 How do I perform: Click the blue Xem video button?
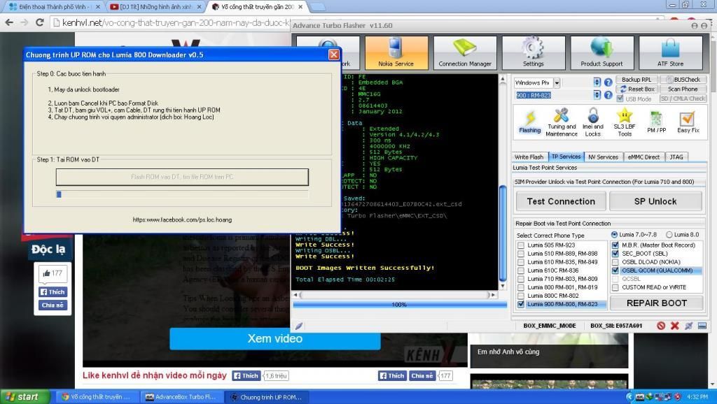(x=274, y=339)
